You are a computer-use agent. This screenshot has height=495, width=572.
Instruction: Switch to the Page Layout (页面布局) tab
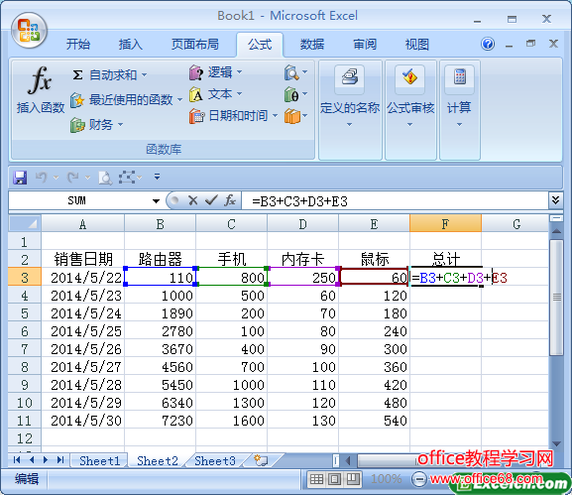coord(195,45)
